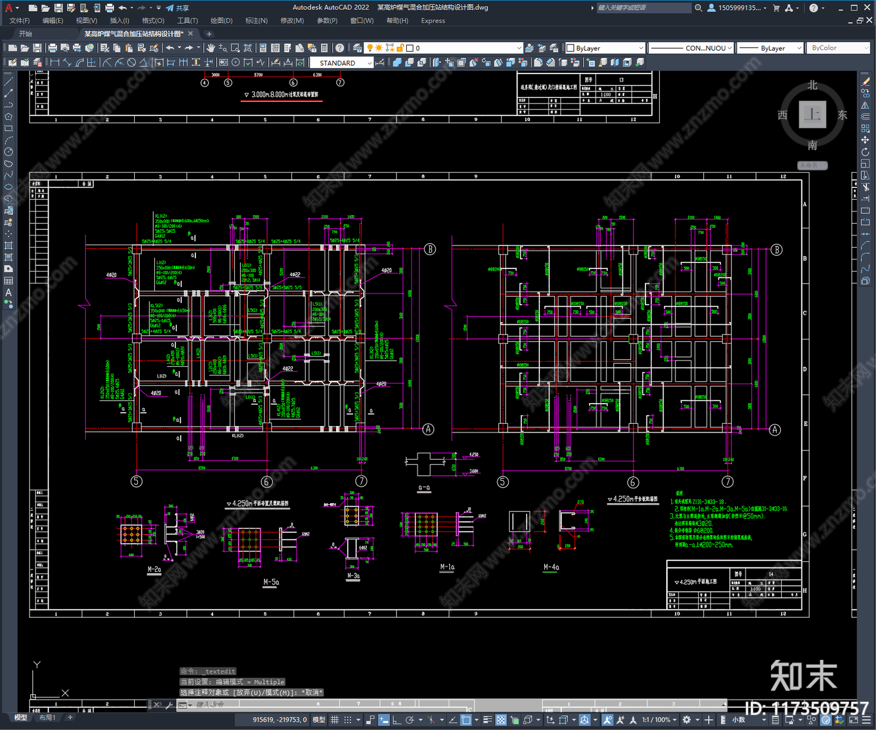This screenshot has width=876, height=730.
Task: Select the Rotate modify tool
Action: pos(865,152)
